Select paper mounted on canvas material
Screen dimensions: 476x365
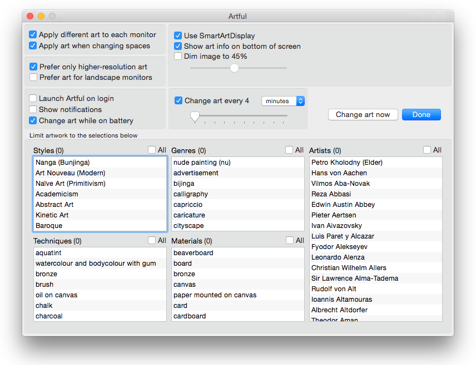237,295
